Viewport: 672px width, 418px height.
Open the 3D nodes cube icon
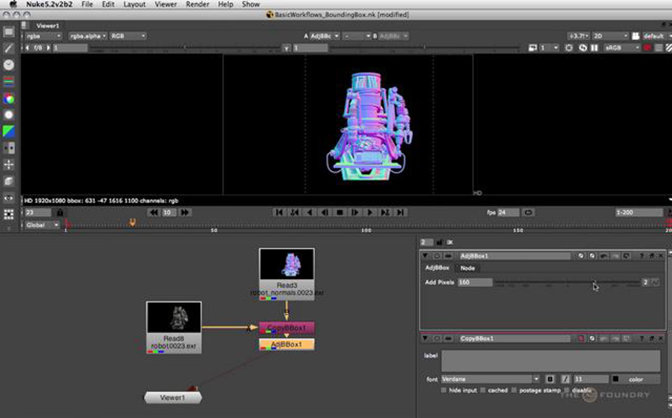[9, 181]
